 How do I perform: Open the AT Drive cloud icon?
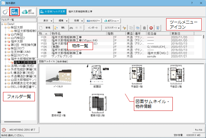(x=28, y=11)
